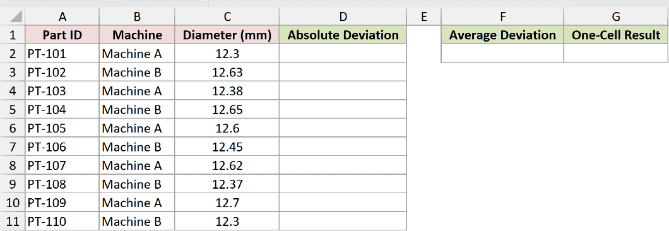Viewport: 669px width, 231px height.
Task: Select diameter value 12.6
Action: tap(227, 128)
